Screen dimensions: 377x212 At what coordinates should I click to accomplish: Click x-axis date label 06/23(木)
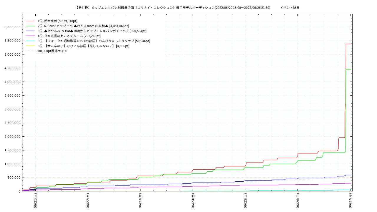pos(140,201)
